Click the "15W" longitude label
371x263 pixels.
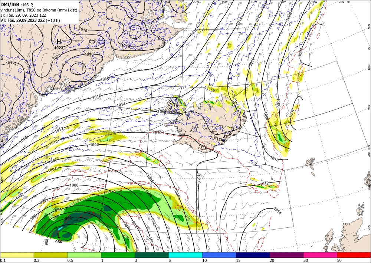pyautogui.click(x=225, y=2)
